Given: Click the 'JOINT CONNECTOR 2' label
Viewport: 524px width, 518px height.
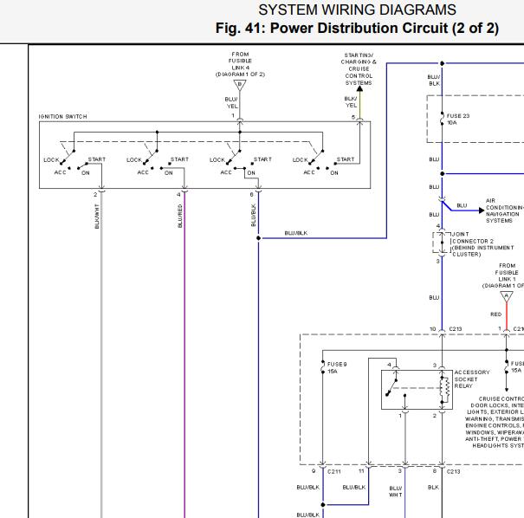Looking at the screenshot, I should coord(482,244).
